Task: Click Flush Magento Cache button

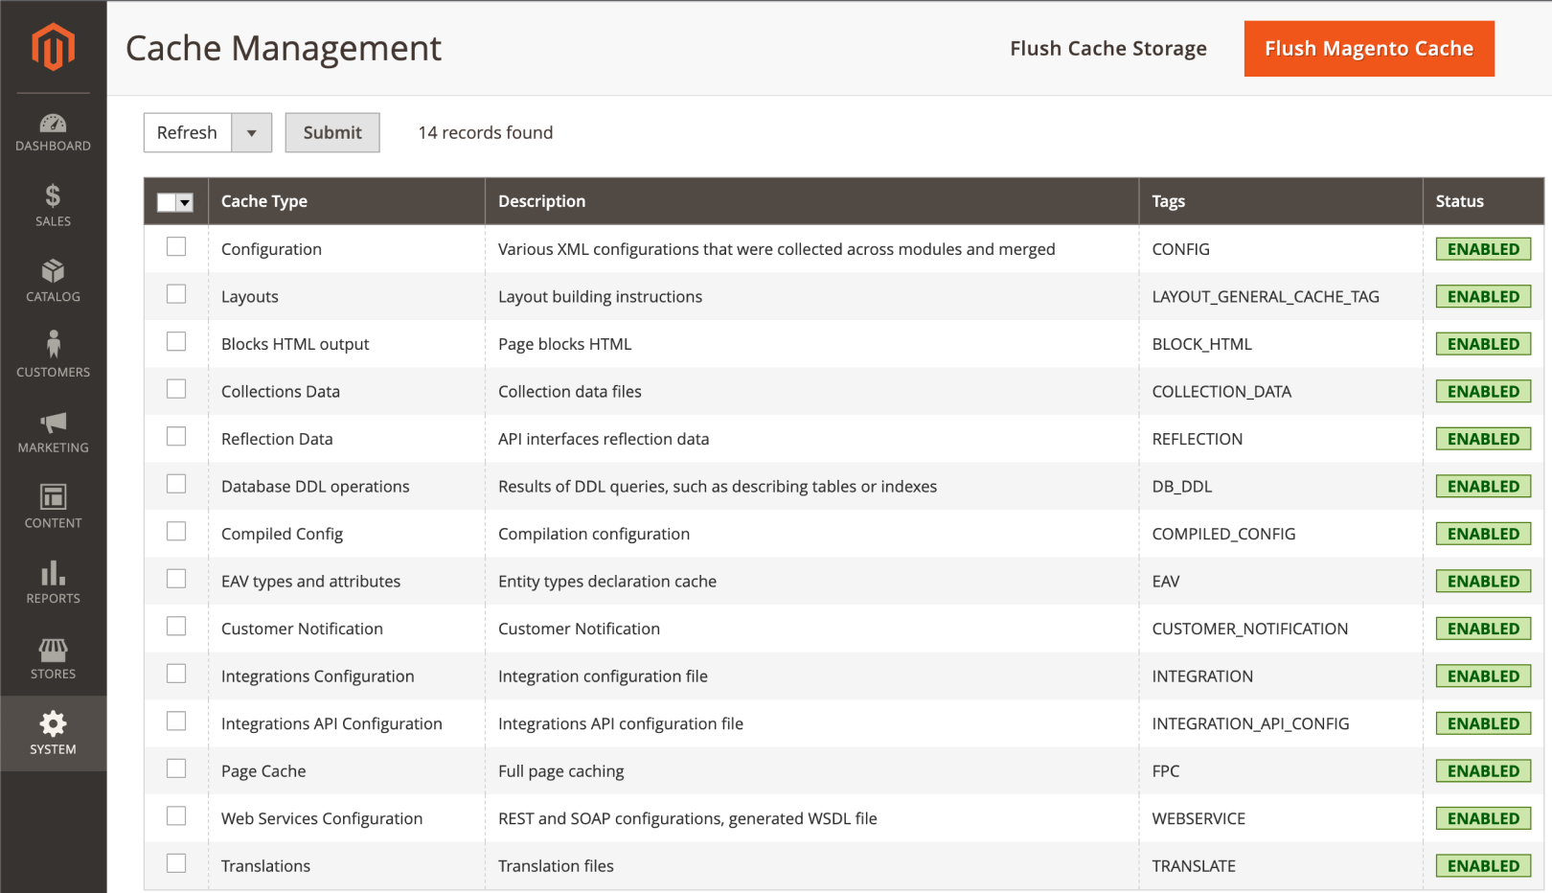Action: point(1369,49)
